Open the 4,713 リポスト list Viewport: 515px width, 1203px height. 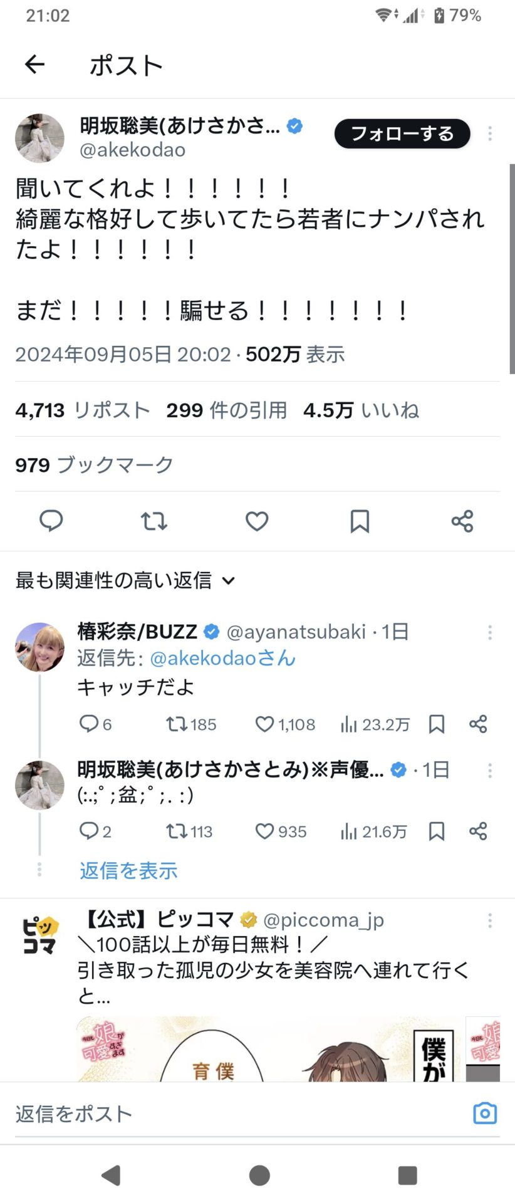pos(83,410)
